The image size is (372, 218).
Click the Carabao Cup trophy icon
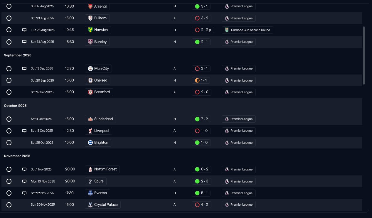[x=227, y=30]
